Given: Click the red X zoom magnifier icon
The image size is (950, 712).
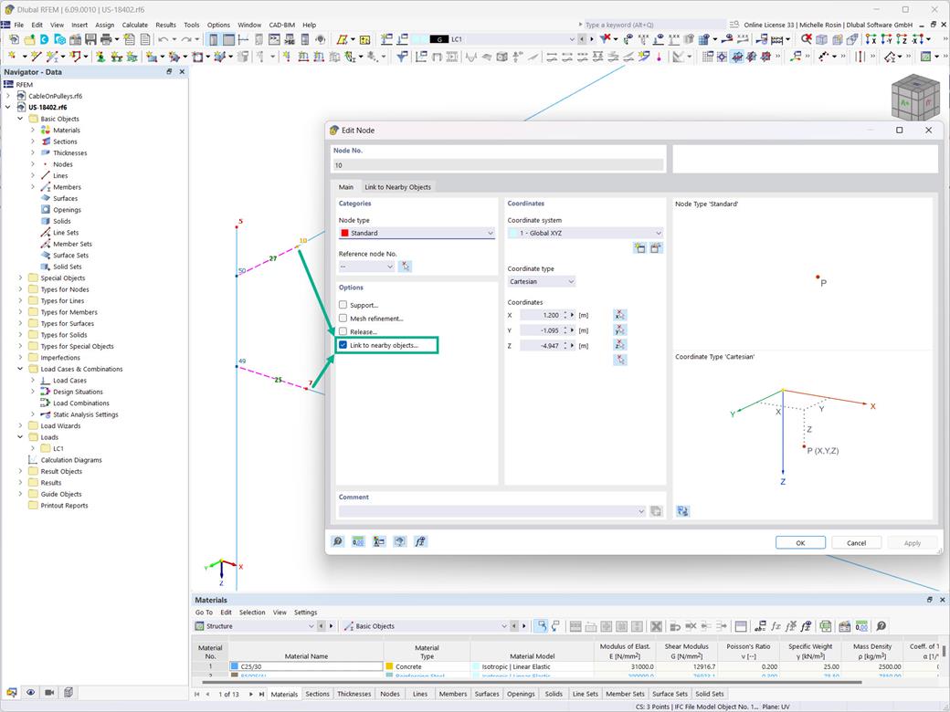Looking at the screenshot, I should pos(806,39).
